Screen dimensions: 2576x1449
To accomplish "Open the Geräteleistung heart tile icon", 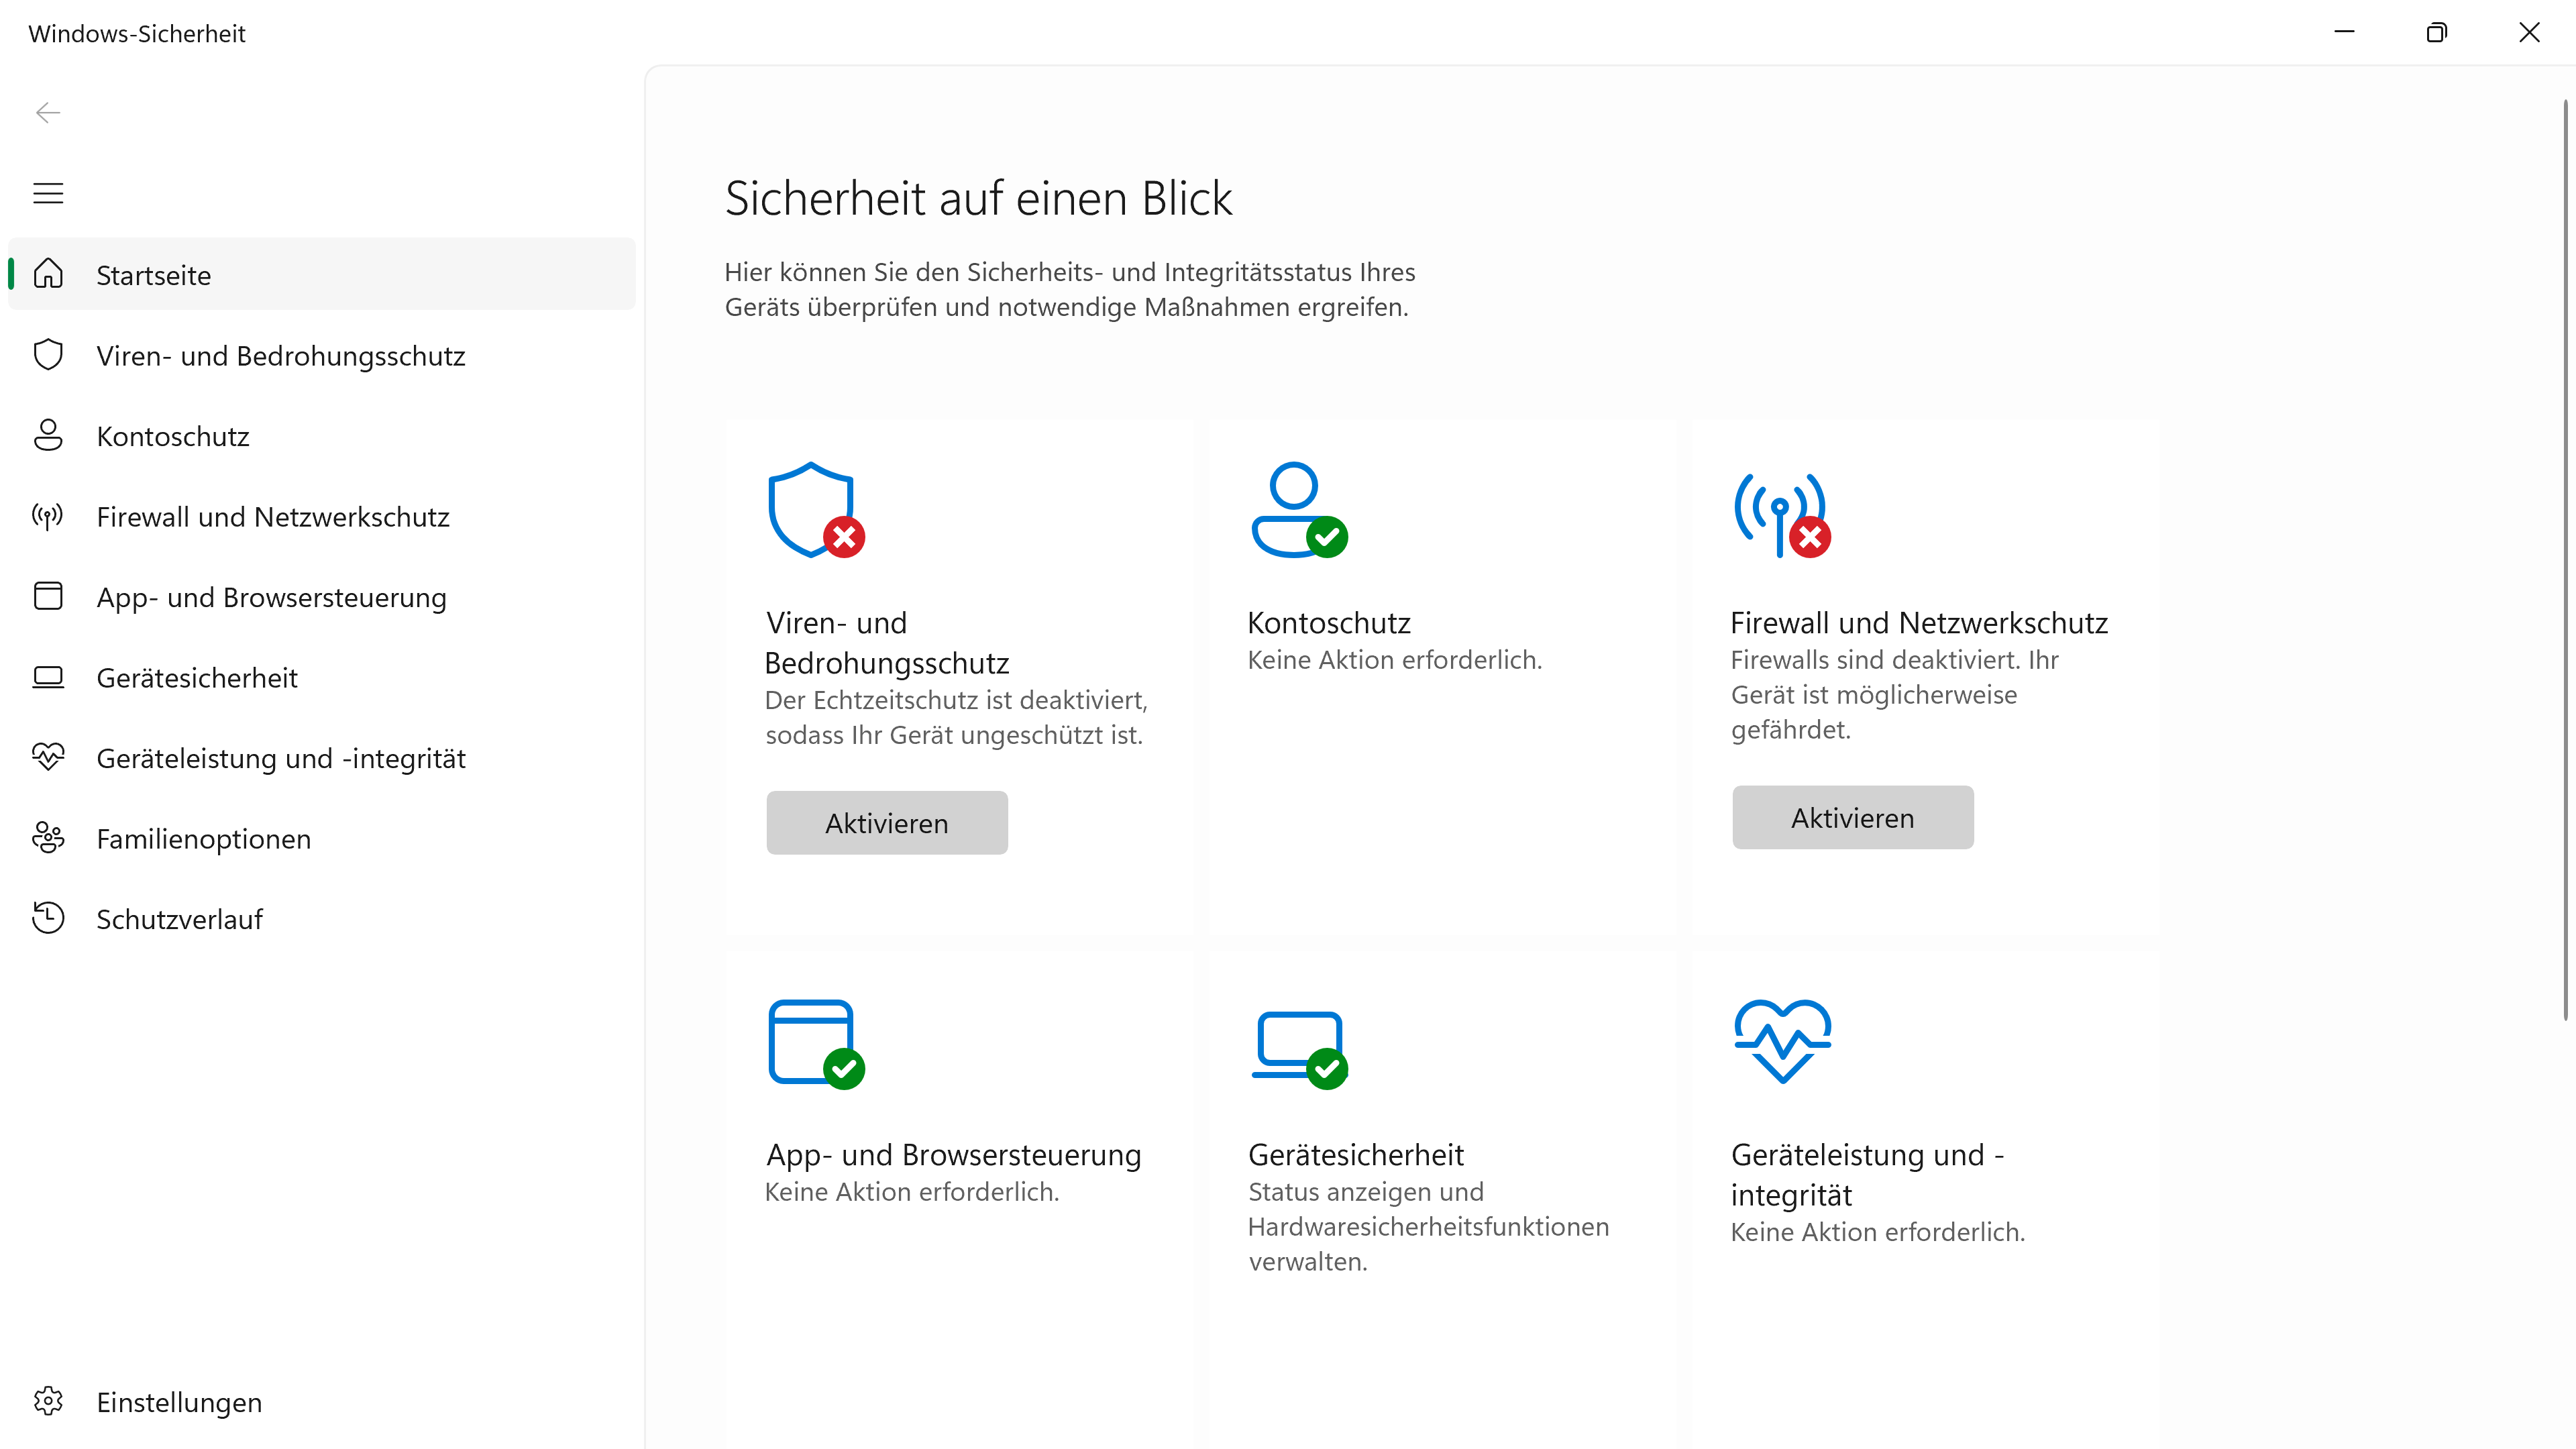I will click(1782, 1041).
